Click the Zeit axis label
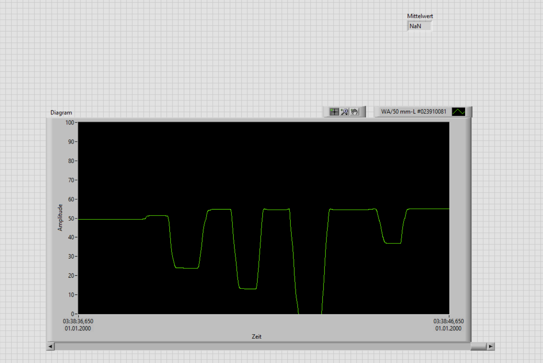543x363 pixels. click(257, 336)
